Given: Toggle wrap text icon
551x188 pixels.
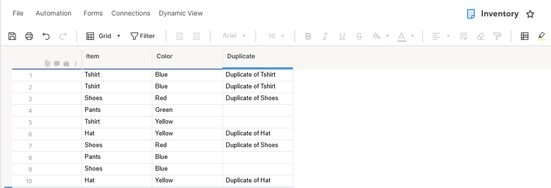Looking at the screenshot, I should click(x=464, y=36).
